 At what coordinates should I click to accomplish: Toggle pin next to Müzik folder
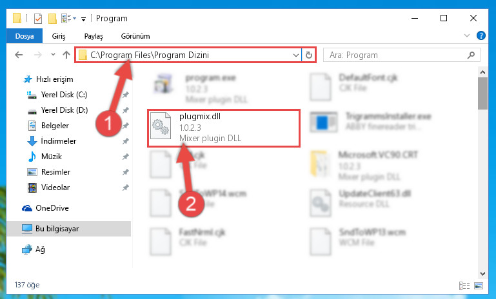pos(126,157)
